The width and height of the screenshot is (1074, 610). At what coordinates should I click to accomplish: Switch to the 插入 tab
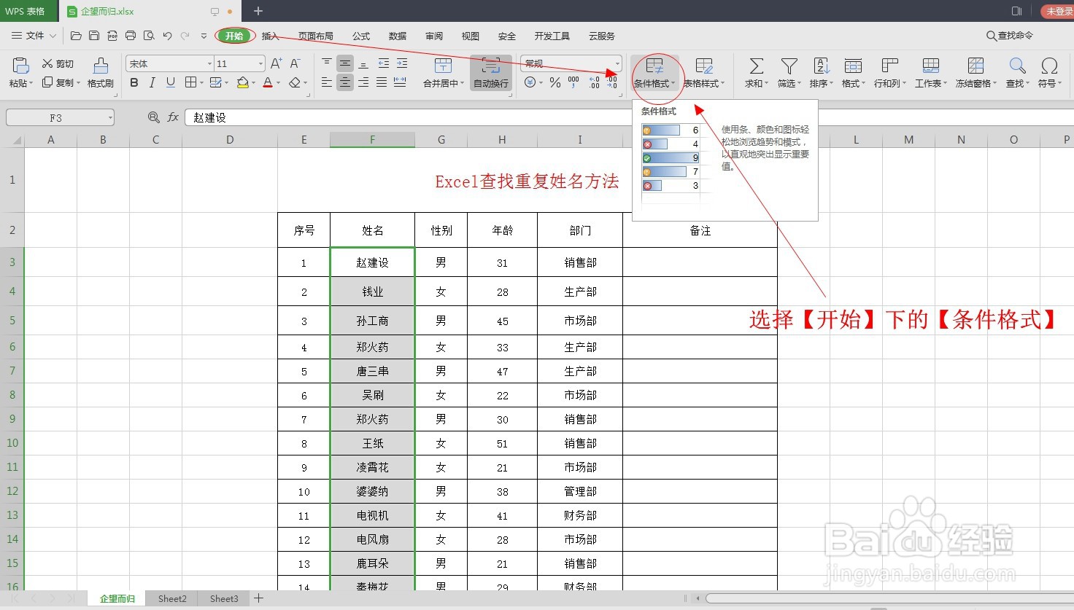point(271,36)
